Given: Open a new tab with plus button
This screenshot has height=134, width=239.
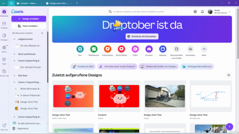Looking at the screenshot, I should click(77, 3).
